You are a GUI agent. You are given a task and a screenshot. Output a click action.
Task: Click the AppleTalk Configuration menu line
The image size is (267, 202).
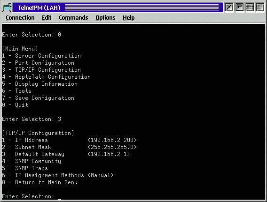(47, 77)
